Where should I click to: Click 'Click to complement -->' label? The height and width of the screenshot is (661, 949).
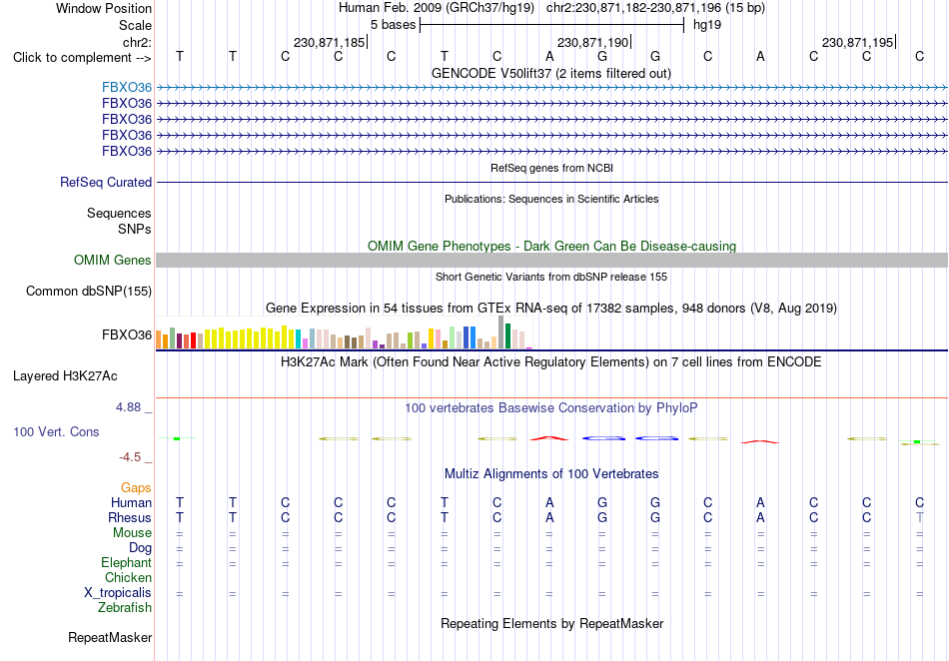(82, 58)
